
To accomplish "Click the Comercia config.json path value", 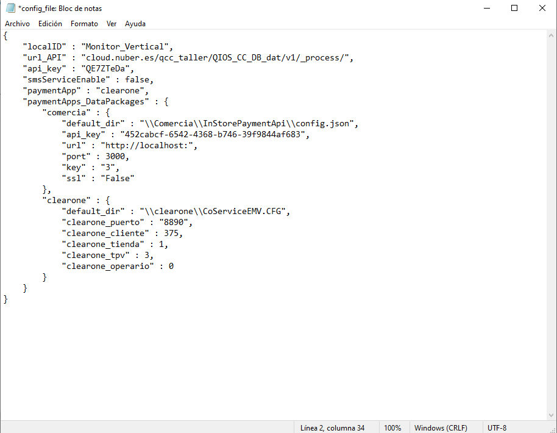I will (247, 123).
